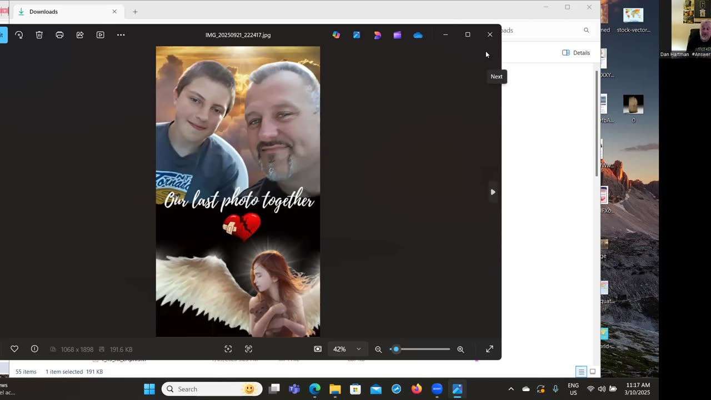The image size is (711, 400).
Task: Favorite the photo with heart icon
Action: (x=14, y=349)
